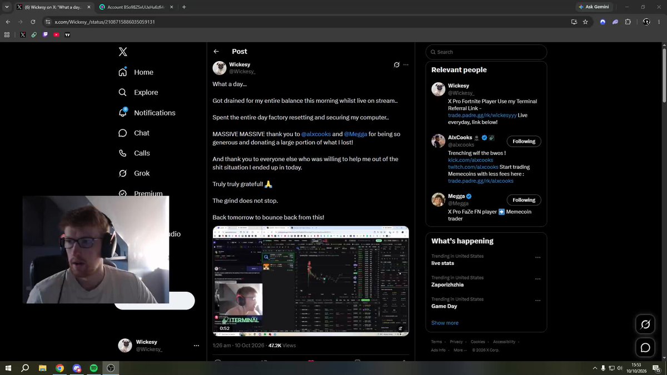Open a new browser tab
Image resolution: width=667 pixels, height=375 pixels.
[x=184, y=7]
